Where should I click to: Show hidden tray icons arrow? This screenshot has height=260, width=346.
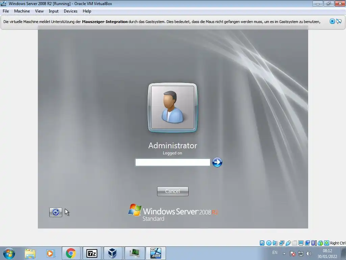point(284,254)
